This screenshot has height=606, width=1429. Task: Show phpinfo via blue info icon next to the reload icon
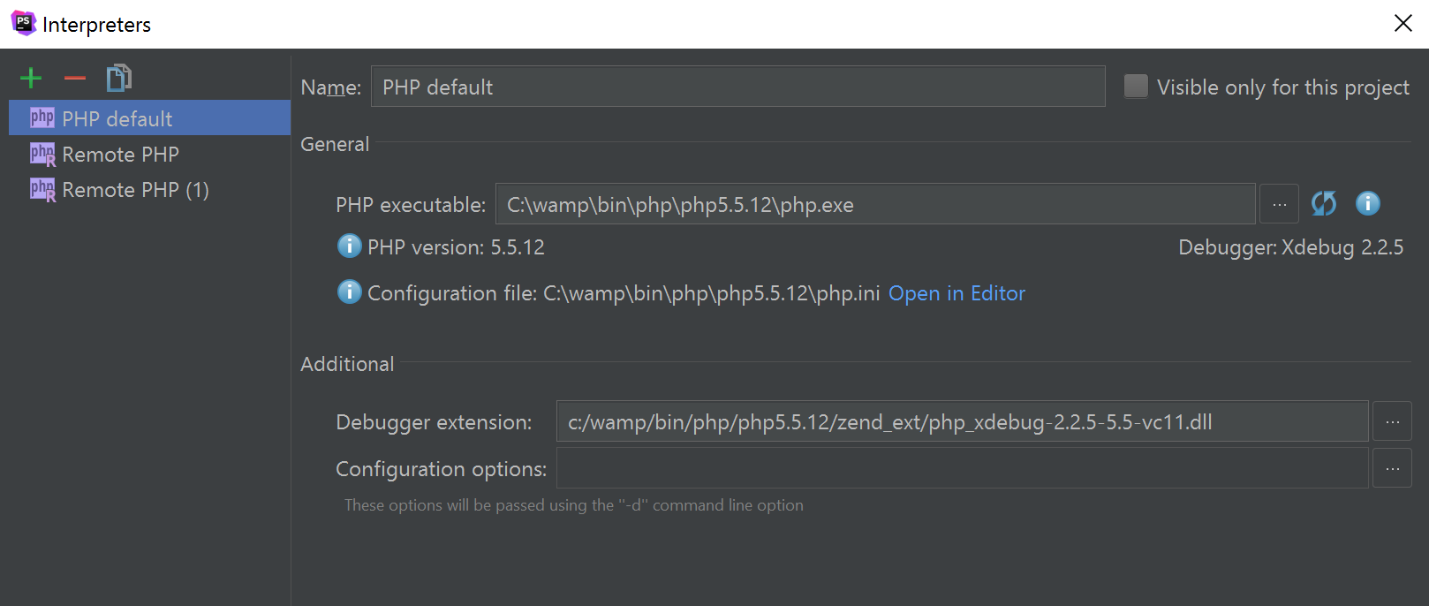coord(1368,204)
